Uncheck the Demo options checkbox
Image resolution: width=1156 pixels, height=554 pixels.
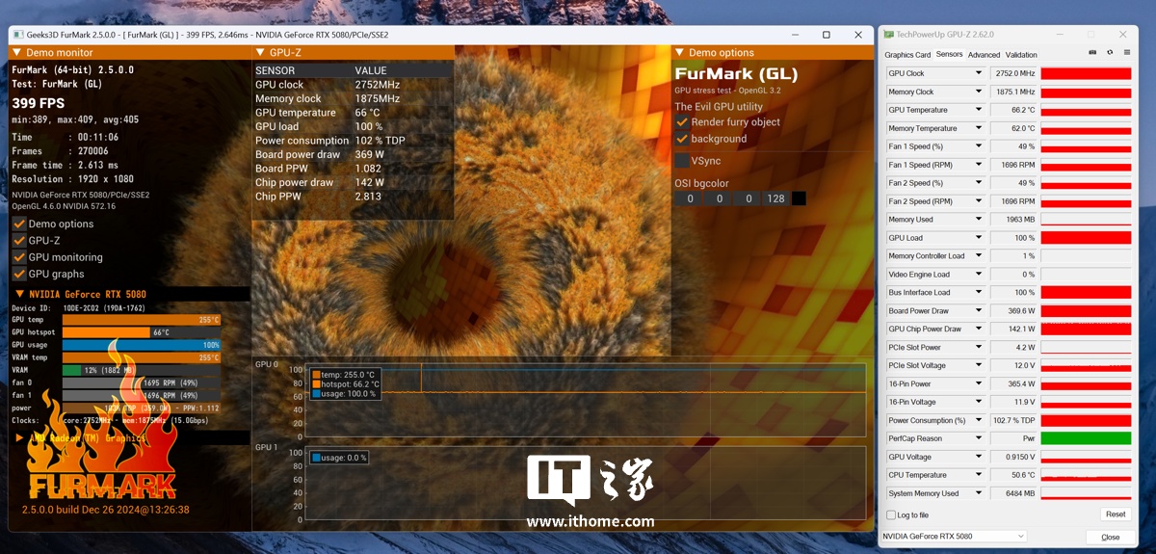coord(19,224)
